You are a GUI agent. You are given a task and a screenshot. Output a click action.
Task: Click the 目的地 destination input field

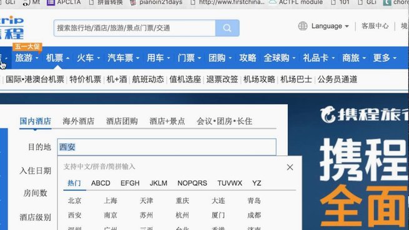(x=167, y=147)
